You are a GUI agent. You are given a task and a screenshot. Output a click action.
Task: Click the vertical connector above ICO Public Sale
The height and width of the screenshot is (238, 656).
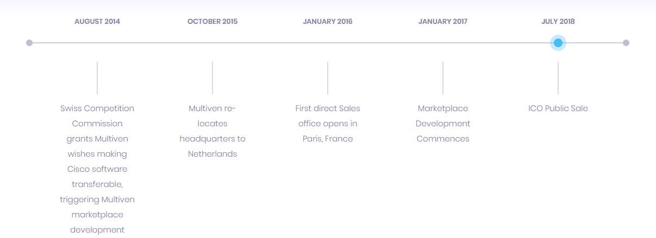point(558,78)
